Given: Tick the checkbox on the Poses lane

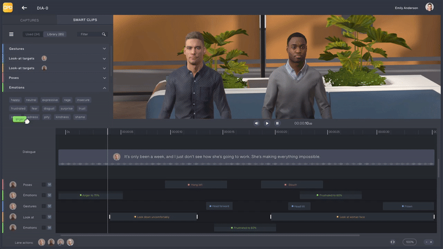Looking at the screenshot, I should (44, 184).
